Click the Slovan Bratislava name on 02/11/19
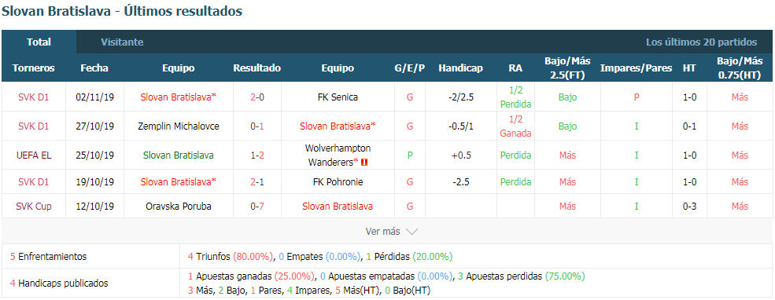Screen dimensions: 775x300 click(179, 97)
